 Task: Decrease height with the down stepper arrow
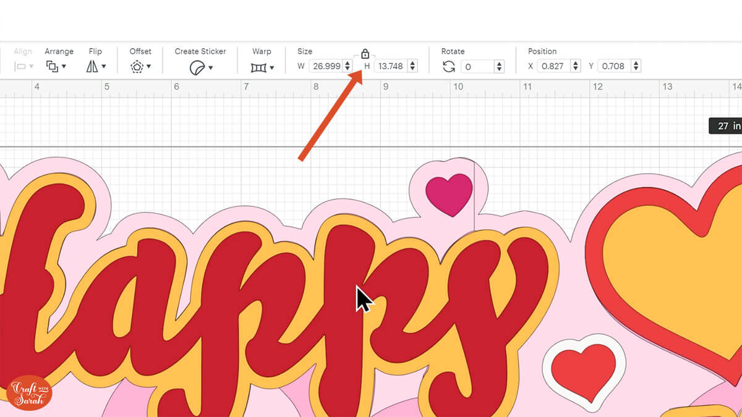(x=413, y=69)
